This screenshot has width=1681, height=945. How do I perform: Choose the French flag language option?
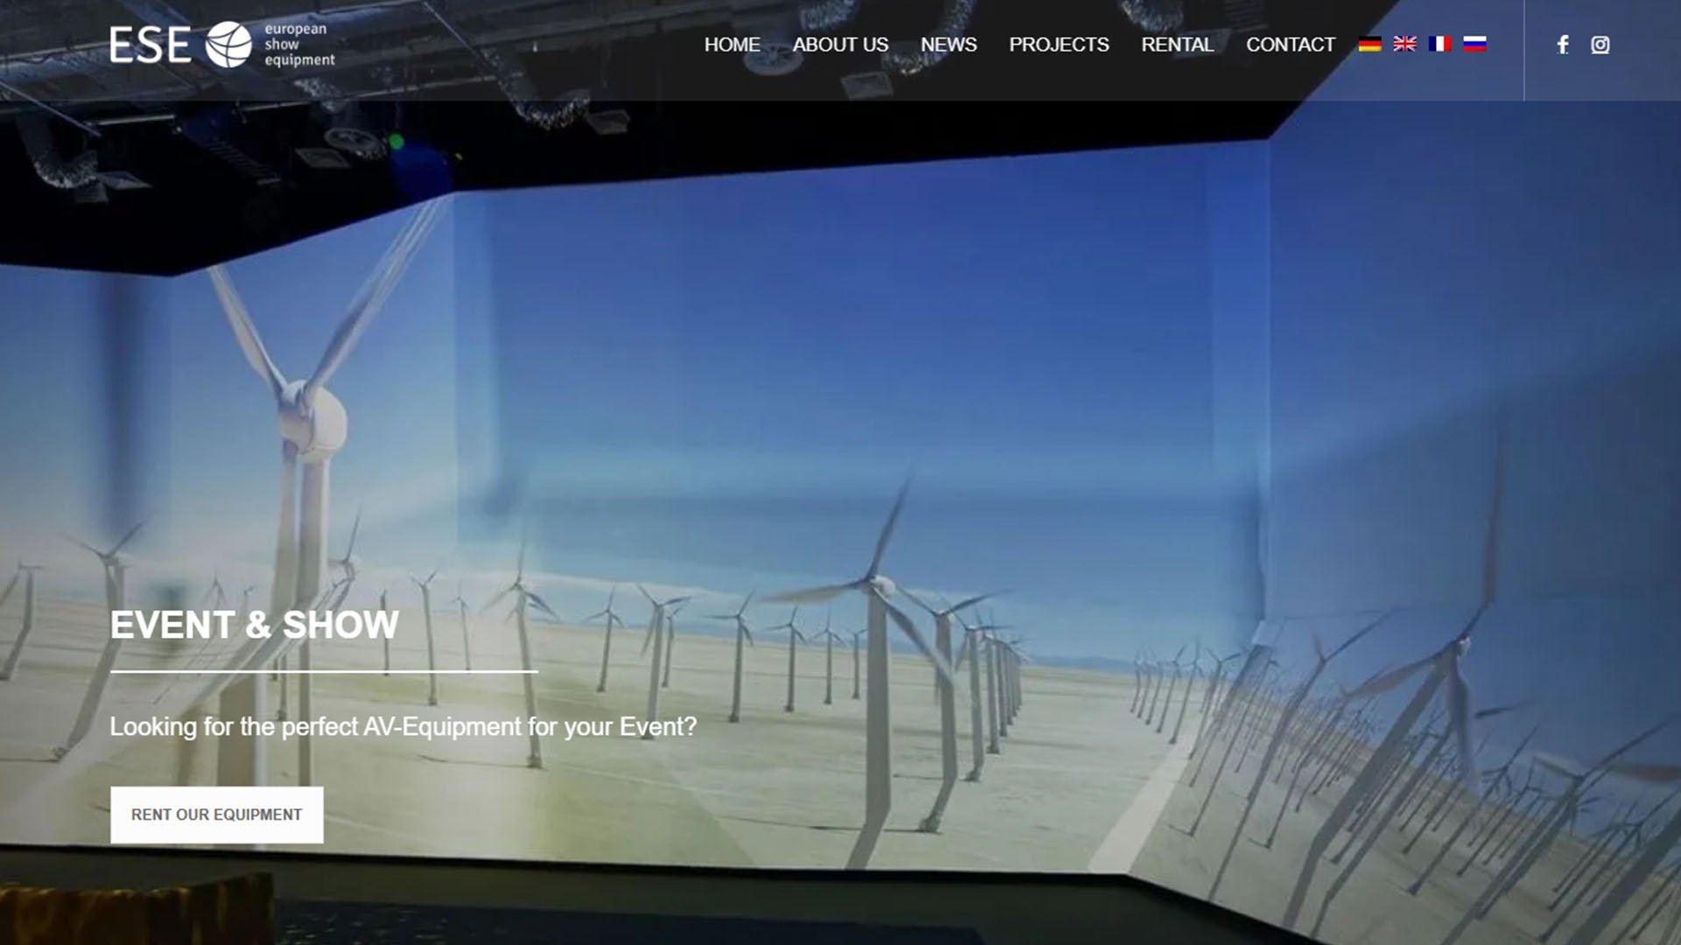(x=1440, y=45)
